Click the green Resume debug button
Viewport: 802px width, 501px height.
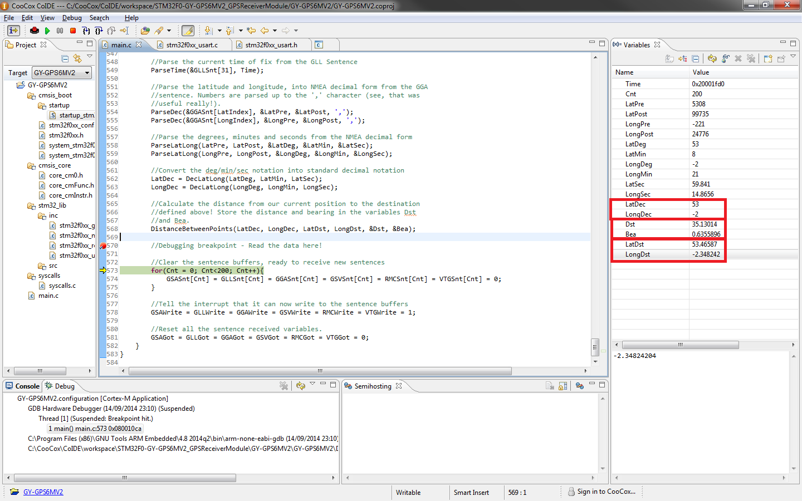pos(47,31)
